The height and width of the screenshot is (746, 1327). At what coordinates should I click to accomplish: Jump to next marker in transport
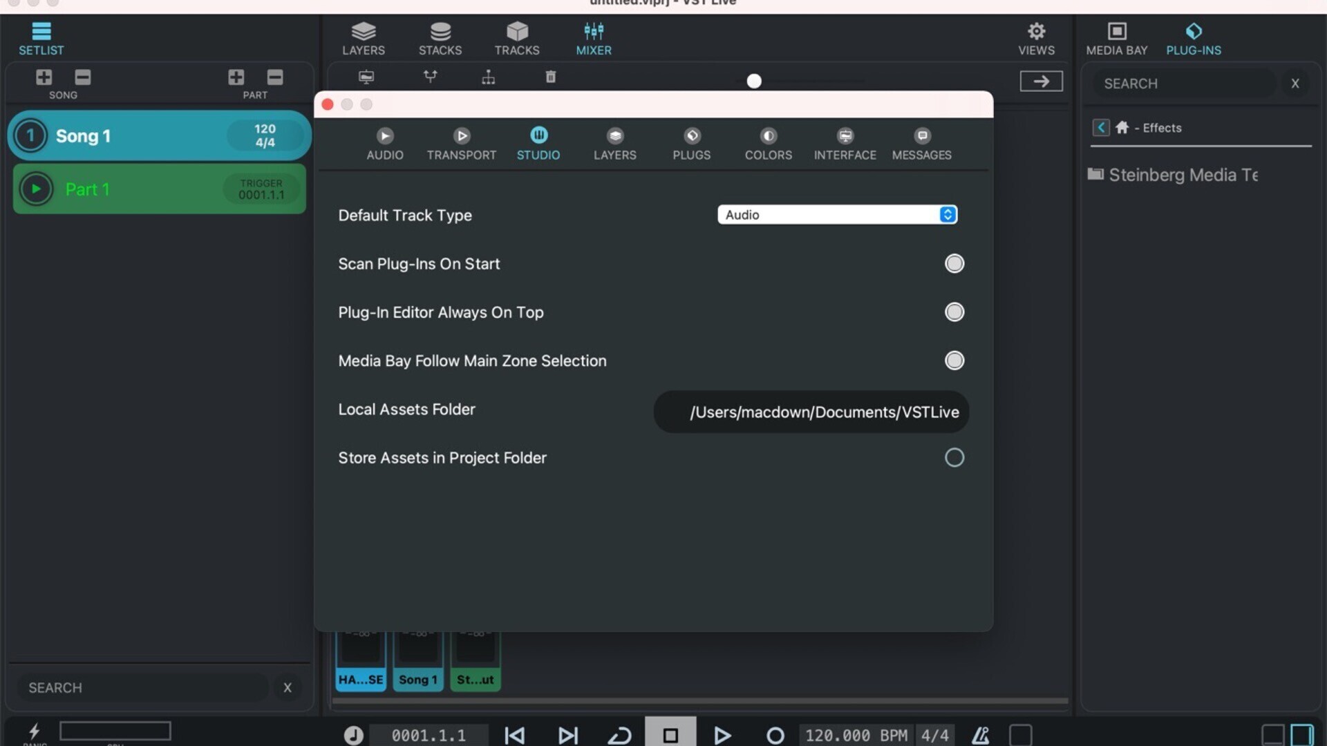click(x=567, y=736)
